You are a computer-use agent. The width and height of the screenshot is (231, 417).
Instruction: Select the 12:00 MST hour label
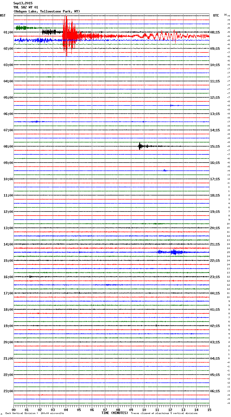tap(8, 211)
